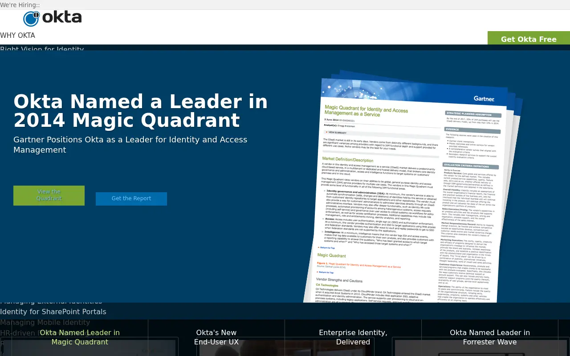Click the Okta logo
Screen dimensions: 570x356
pyautogui.click(x=53, y=18)
